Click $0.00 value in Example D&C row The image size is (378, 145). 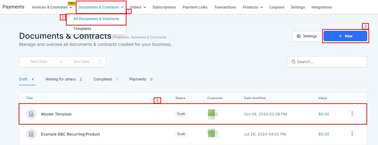tap(324, 134)
